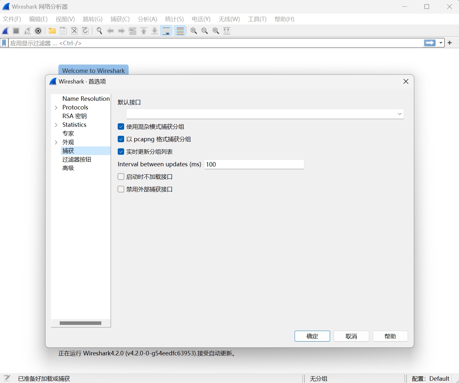This screenshot has width=459, height=383.
Task: Toggle real-time packet list update checkbox
Action: [121, 152]
